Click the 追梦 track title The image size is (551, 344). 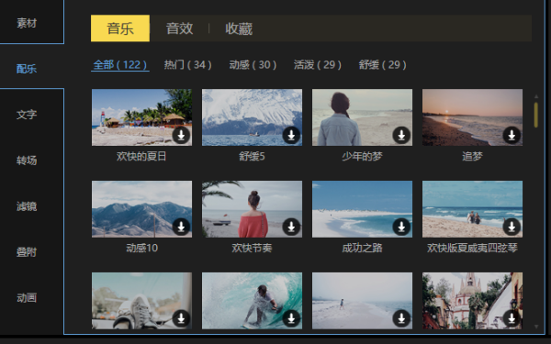tap(472, 156)
